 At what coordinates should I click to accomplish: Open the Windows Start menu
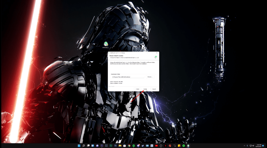[79, 146]
